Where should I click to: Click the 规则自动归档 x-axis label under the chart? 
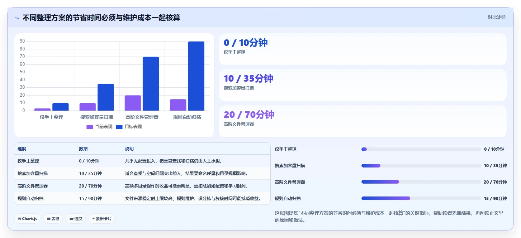187,117
